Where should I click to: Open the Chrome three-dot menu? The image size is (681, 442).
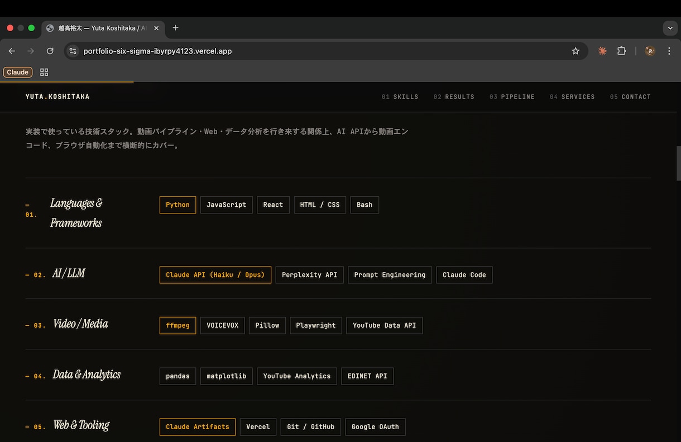pyautogui.click(x=669, y=51)
